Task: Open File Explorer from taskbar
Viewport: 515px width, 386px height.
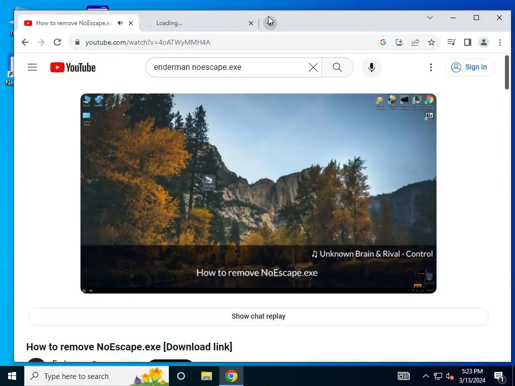Action: 206,376
